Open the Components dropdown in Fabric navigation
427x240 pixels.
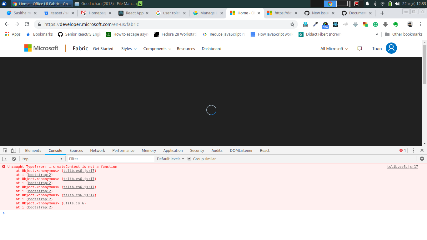point(157,49)
